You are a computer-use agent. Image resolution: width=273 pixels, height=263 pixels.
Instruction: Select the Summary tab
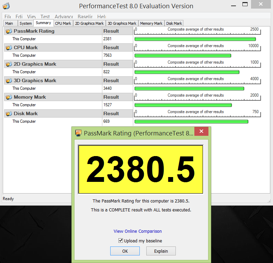pyautogui.click(x=43, y=23)
